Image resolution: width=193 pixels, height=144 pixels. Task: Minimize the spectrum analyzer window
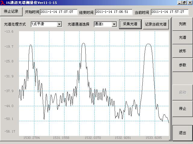(x=180, y=2)
